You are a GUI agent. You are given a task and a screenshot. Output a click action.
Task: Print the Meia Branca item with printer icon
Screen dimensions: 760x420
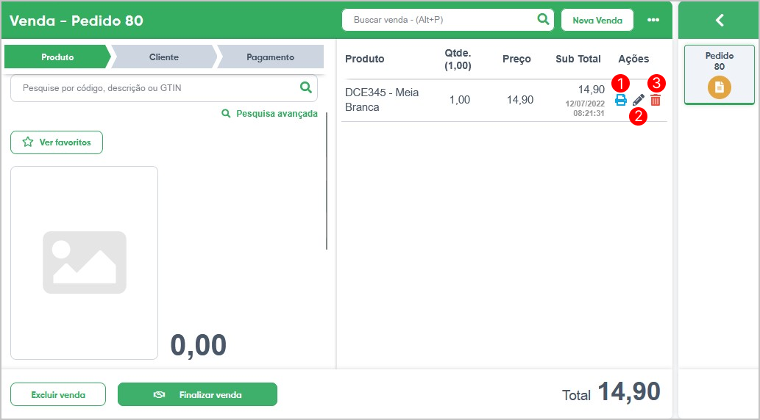pyautogui.click(x=620, y=100)
